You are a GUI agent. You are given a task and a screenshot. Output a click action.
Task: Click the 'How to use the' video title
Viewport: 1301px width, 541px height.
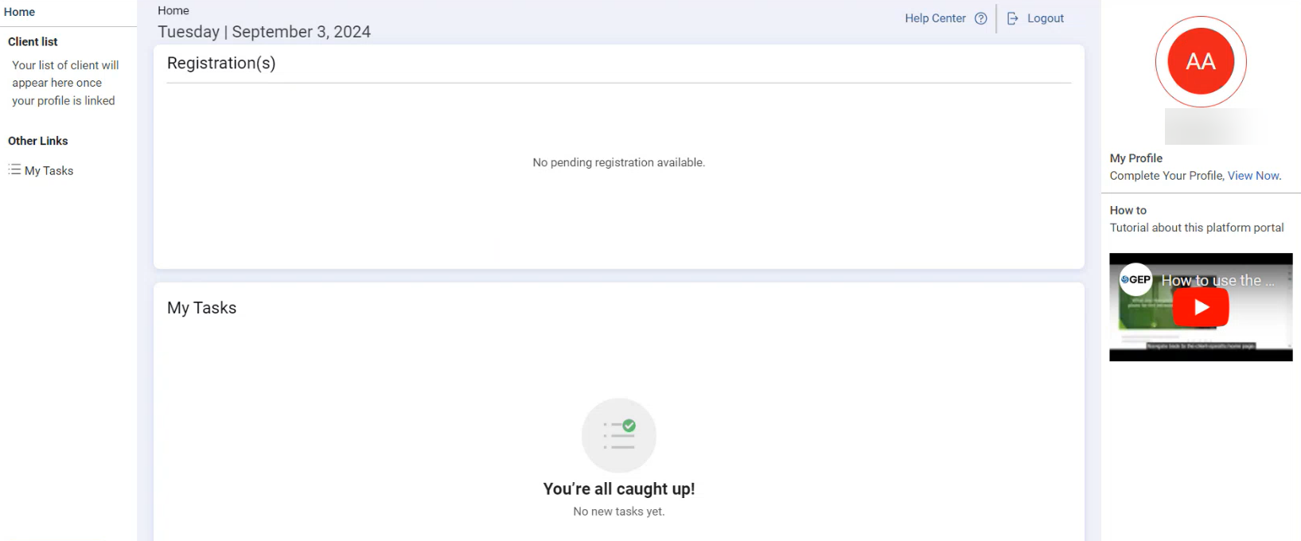point(1217,281)
